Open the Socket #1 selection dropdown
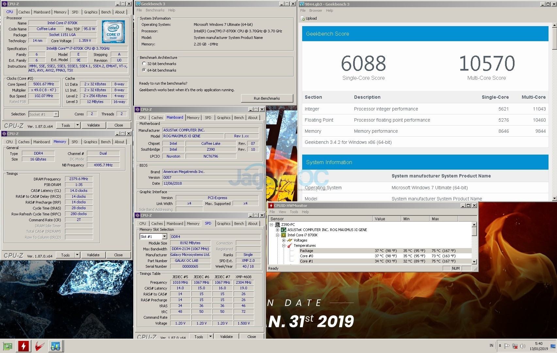This screenshot has height=353, width=557. coord(56,114)
